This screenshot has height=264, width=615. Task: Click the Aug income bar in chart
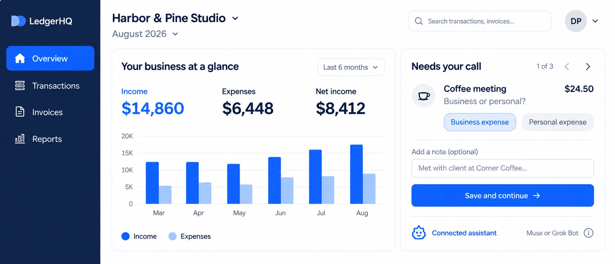tap(356, 174)
